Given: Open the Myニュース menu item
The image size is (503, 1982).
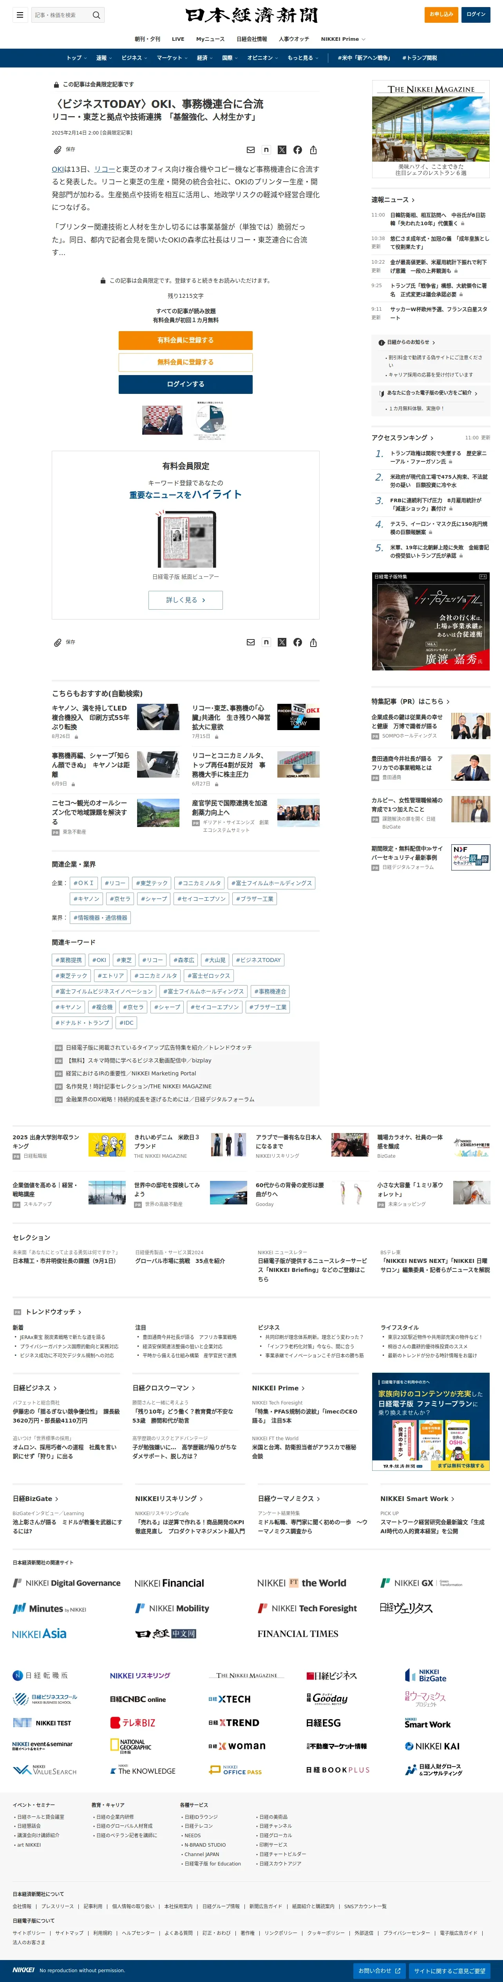Looking at the screenshot, I should (x=210, y=39).
